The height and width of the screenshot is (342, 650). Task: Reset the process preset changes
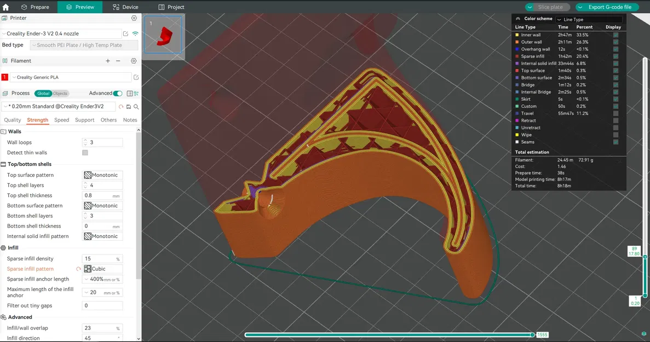point(121,107)
